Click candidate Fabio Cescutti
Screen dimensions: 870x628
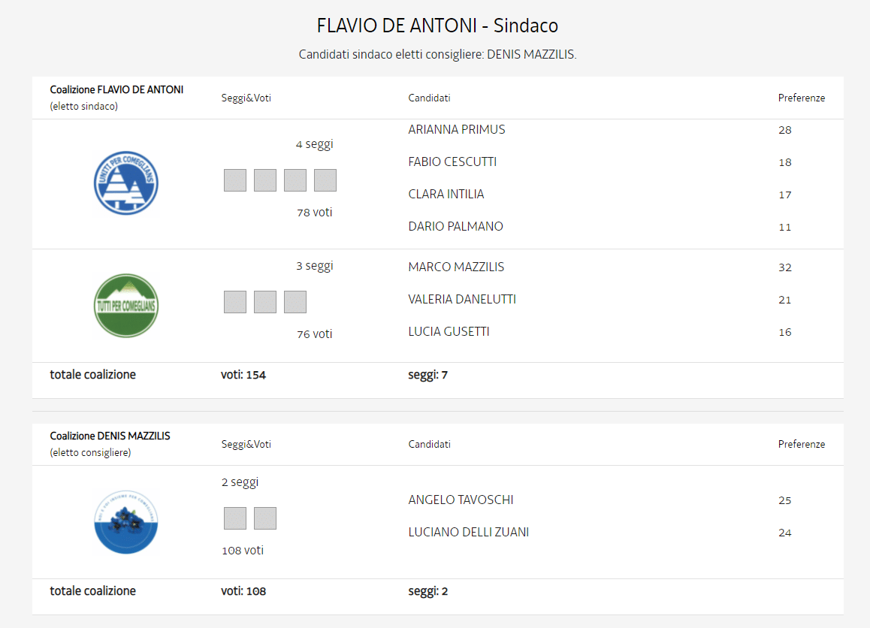click(x=452, y=162)
